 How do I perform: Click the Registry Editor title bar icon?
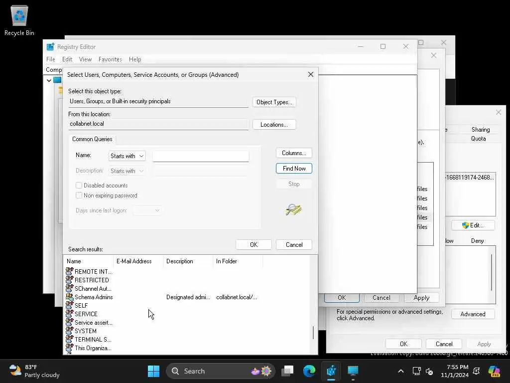pos(50,47)
